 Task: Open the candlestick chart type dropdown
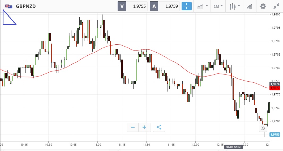[x=235, y=6]
